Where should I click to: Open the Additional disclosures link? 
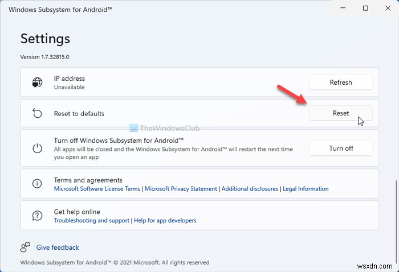[x=250, y=189]
